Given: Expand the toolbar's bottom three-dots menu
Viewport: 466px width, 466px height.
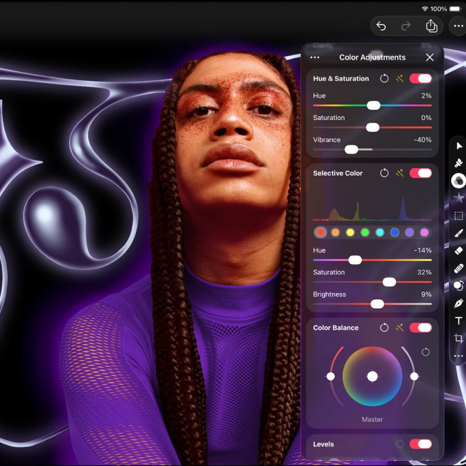Looking at the screenshot, I should pyautogui.click(x=459, y=356).
